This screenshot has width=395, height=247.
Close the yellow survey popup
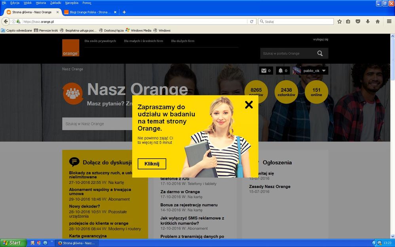[249, 104]
